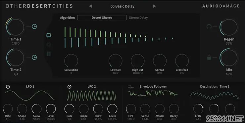Click the Envelope Follower step icon
This screenshot has width=245, height=123.
(131, 87)
